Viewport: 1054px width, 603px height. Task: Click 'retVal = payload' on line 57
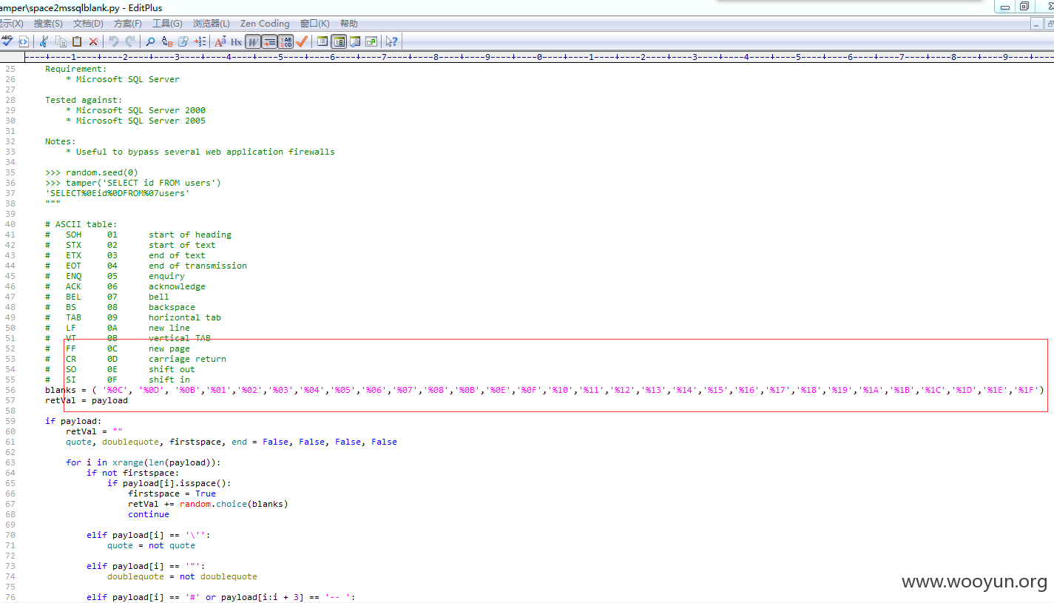(87, 400)
